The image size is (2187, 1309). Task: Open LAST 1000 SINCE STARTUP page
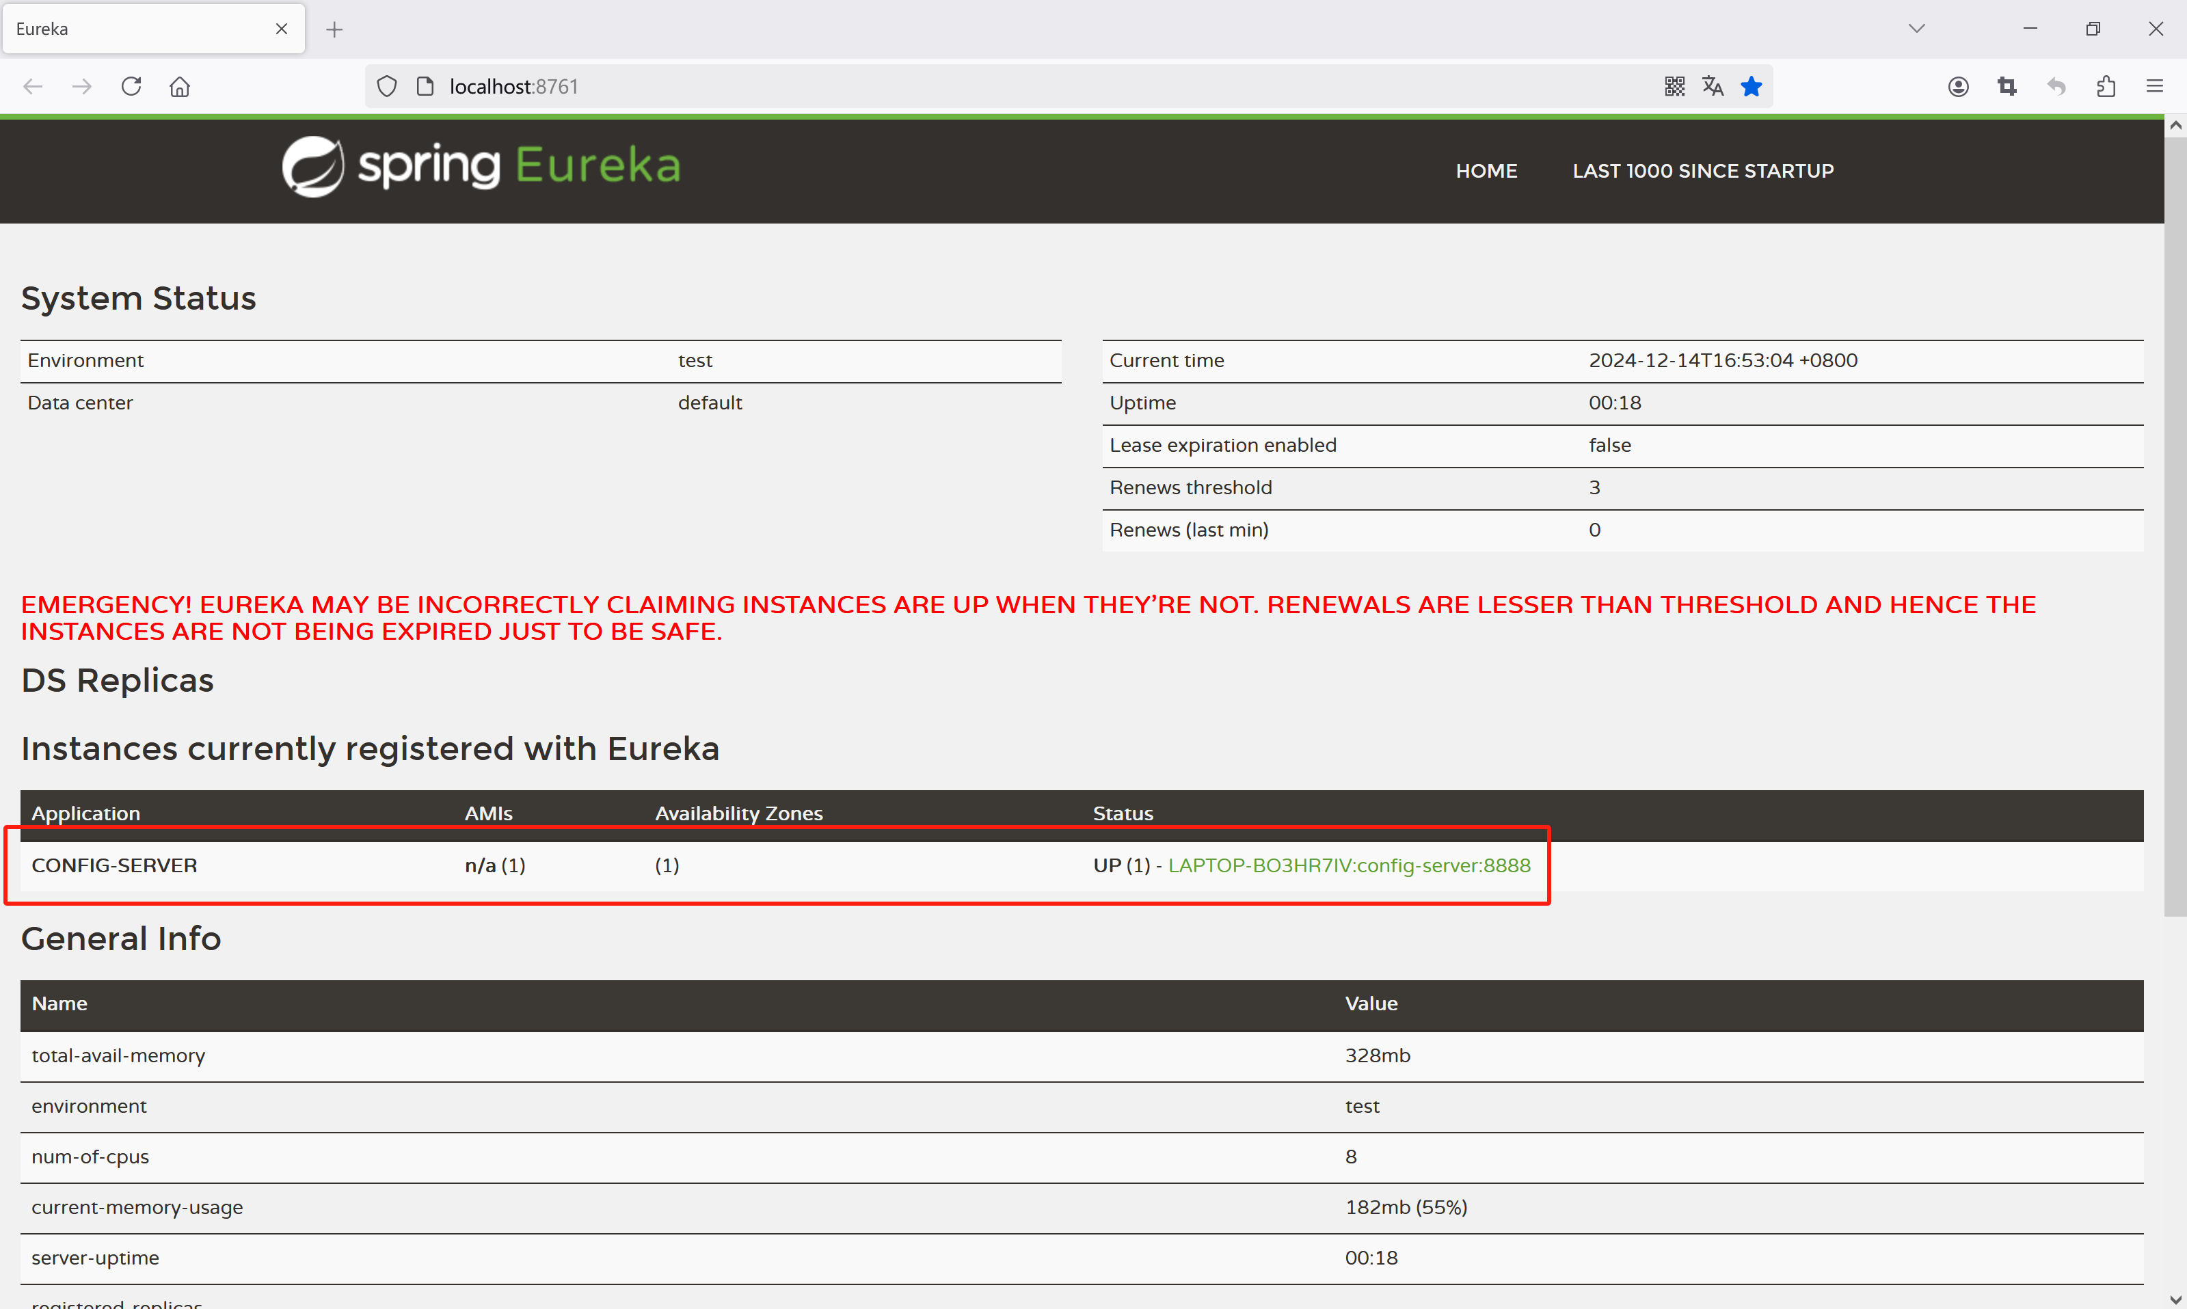[1703, 171]
